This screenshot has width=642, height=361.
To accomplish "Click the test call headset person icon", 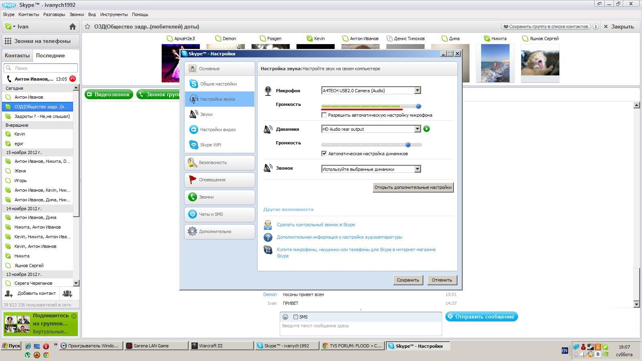I will pos(268,225).
